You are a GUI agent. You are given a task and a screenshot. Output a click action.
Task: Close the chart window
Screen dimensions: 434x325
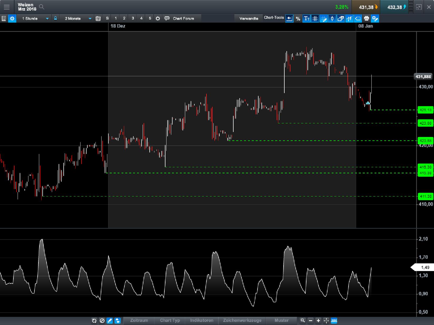pyautogui.click(x=429, y=7)
